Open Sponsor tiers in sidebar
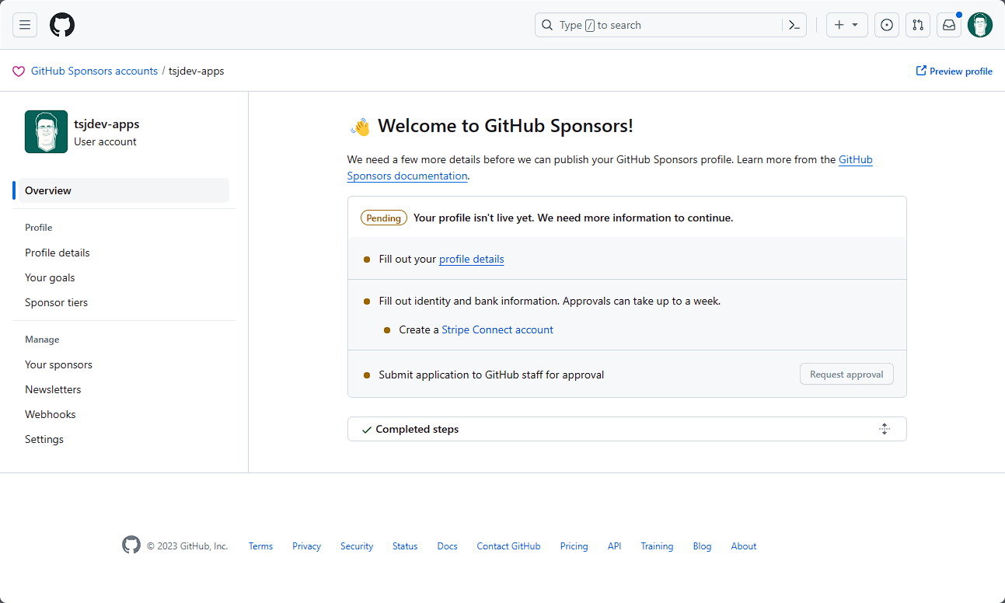The image size is (1005, 603). (56, 302)
